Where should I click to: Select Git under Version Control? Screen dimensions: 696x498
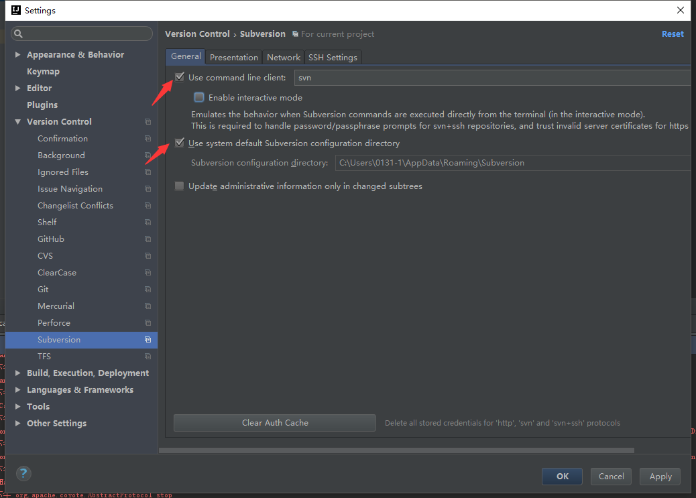coord(43,290)
